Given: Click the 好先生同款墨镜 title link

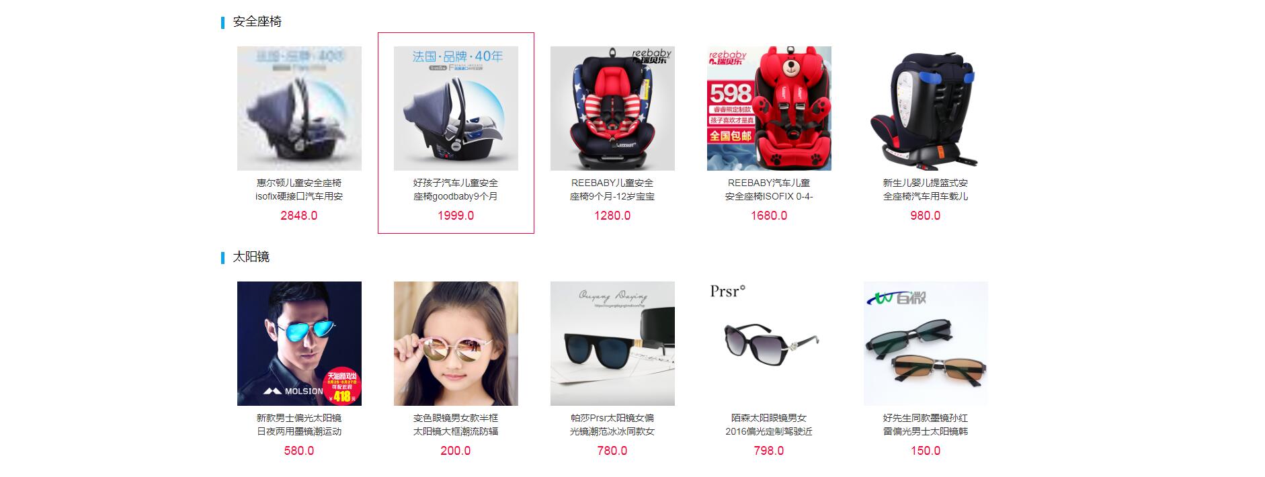Looking at the screenshot, I should click(x=926, y=425).
